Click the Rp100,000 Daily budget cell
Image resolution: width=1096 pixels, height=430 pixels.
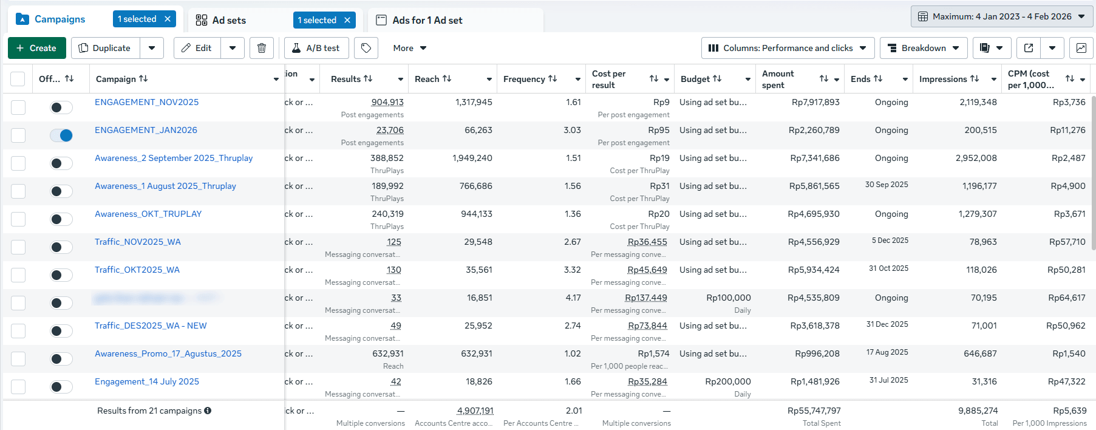(x=729, y=303)
